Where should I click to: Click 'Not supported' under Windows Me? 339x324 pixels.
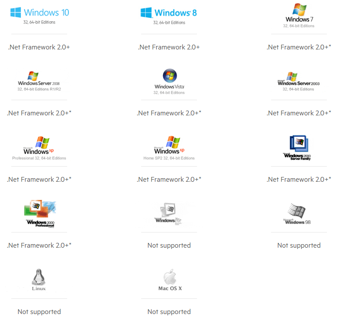[169, 245]
